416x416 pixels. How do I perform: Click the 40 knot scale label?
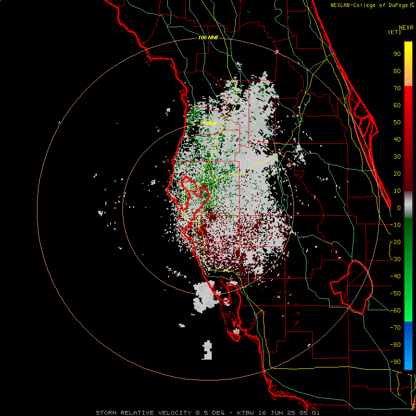(397, 139)
